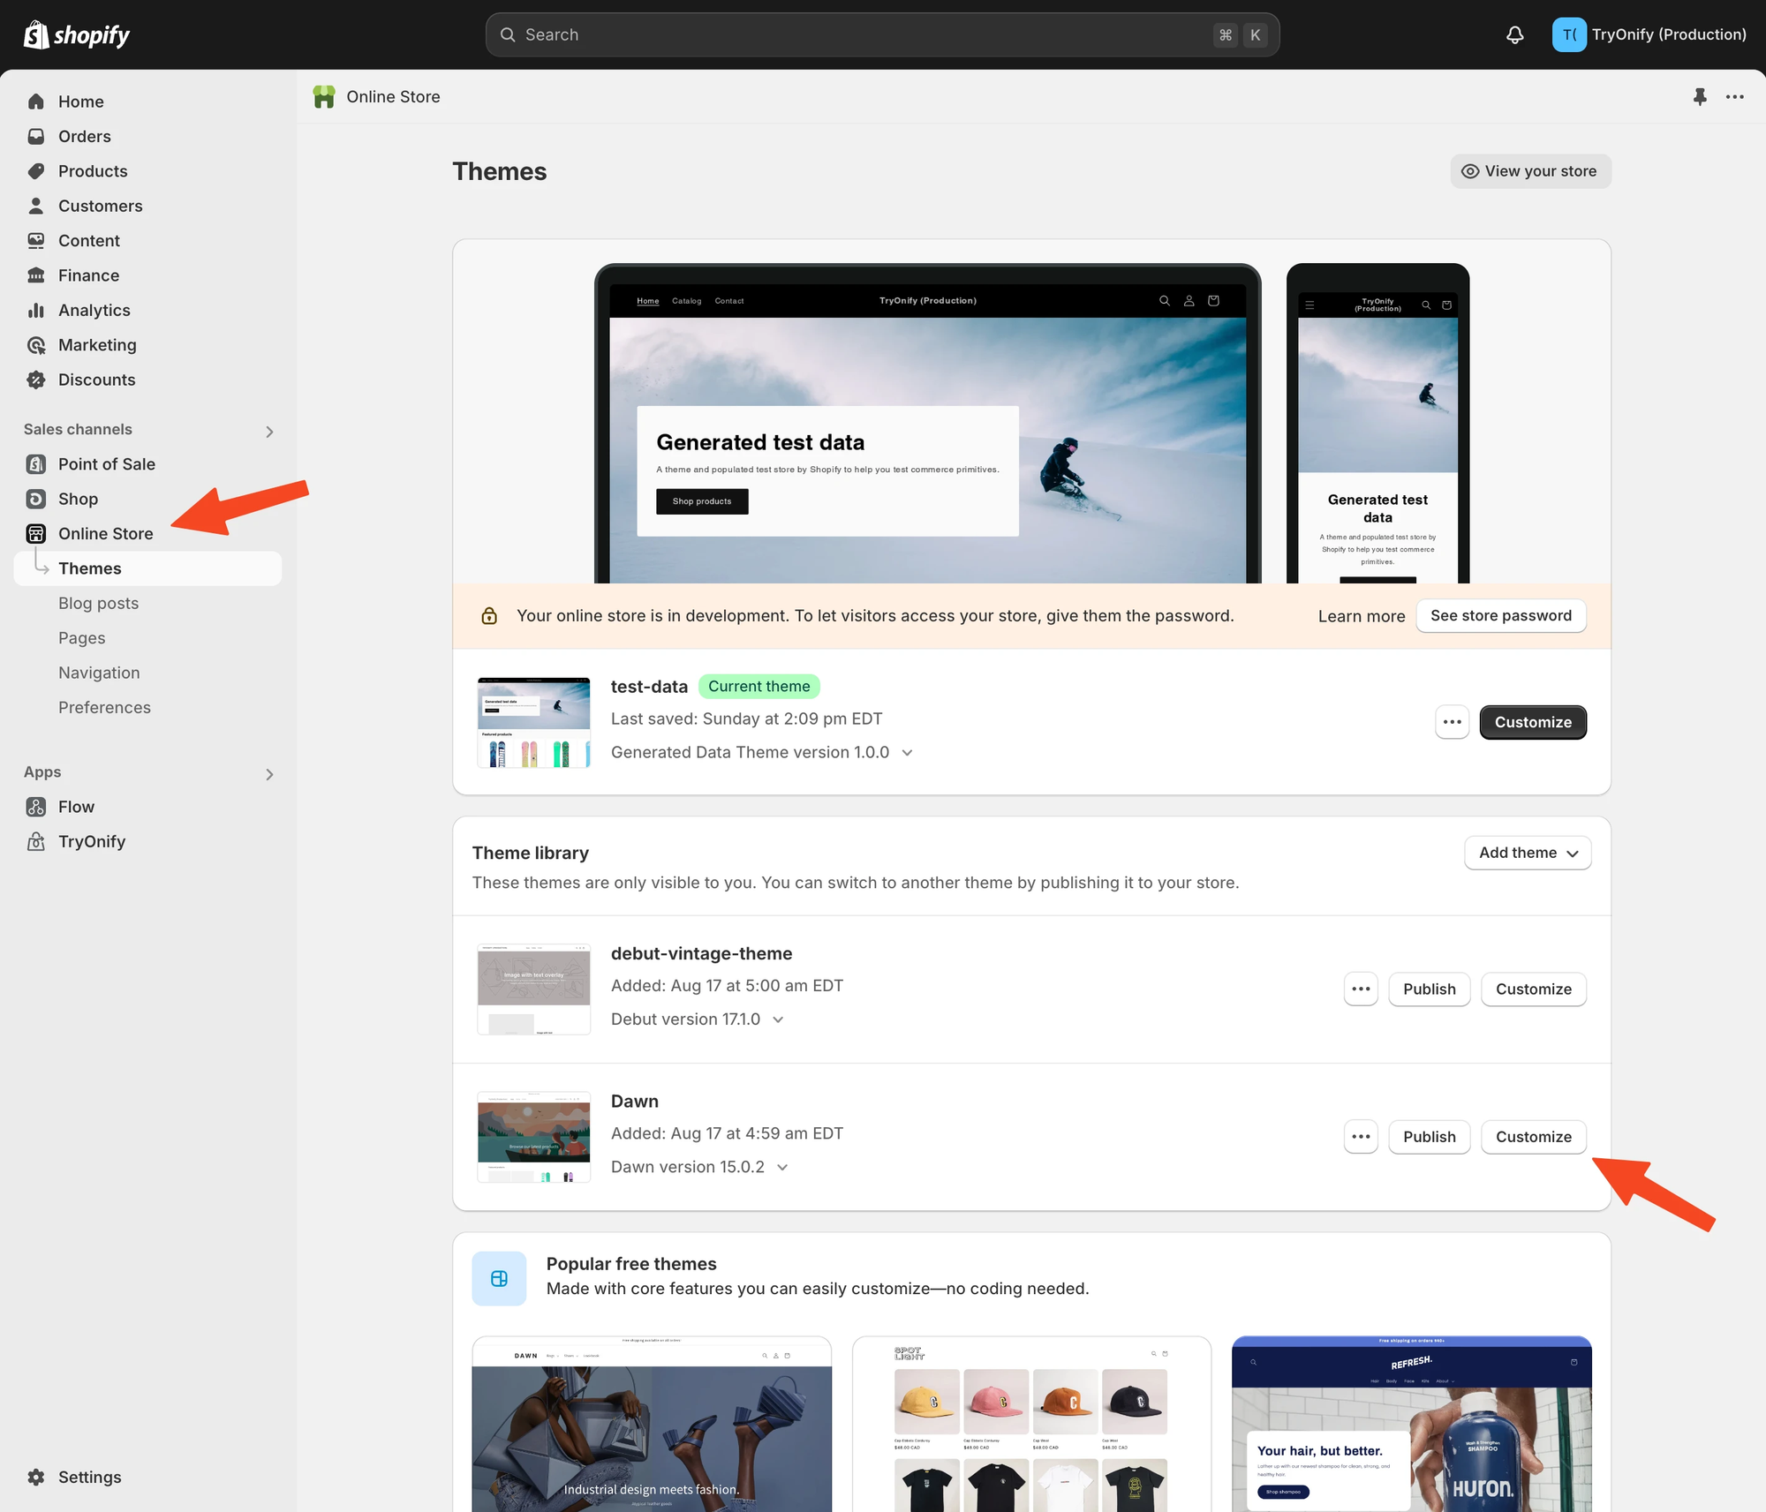Viewport: 1766px width, 1512px height.
Task: Click View your store button
Action: [x=1530, y=171]
